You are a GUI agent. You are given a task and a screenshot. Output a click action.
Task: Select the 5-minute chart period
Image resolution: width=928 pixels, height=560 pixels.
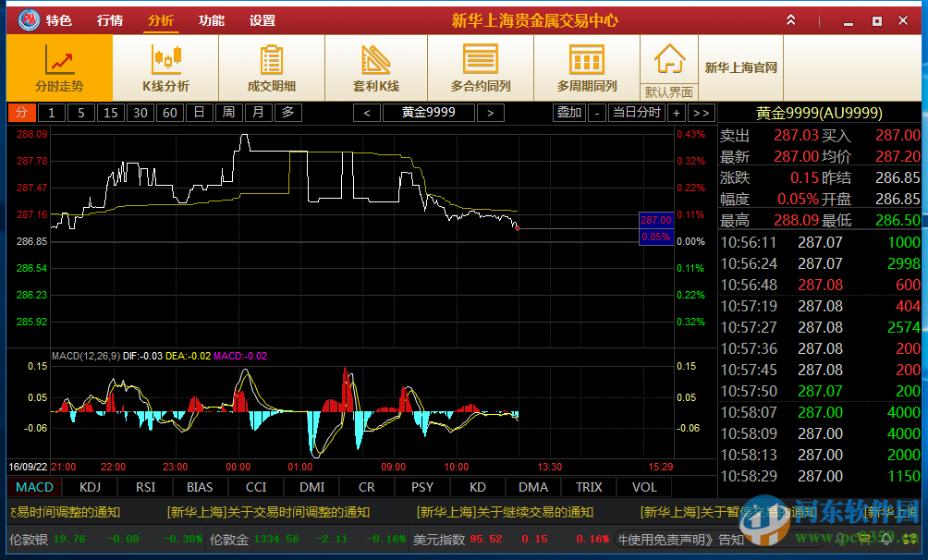tap(79, 112)
